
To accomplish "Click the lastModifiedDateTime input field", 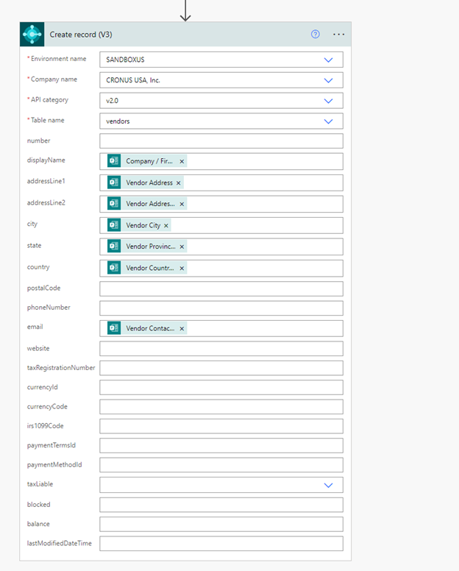I will point(221,544).
